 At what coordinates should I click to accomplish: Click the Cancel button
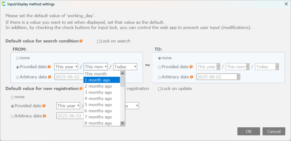click(x=274, y=131)
